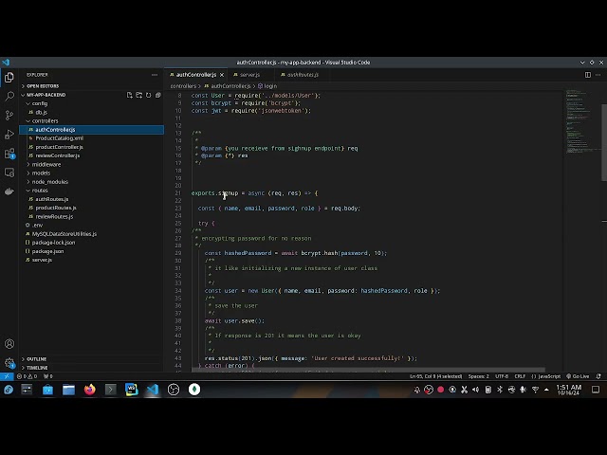Expand the middleware folder
This screenshot has width=607, height=455.
(x=46, y=164)
